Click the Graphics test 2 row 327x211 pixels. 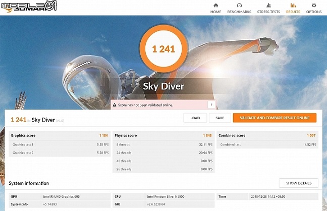point(60,153)
